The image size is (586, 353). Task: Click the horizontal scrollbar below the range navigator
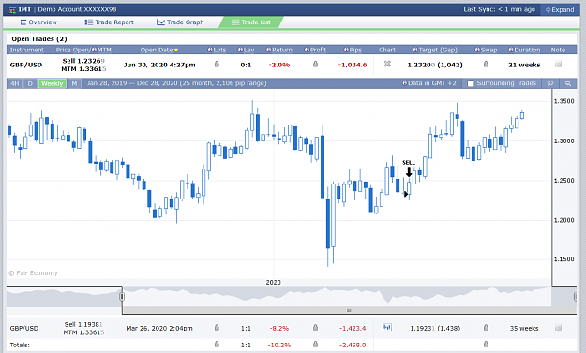coord(349,310)
